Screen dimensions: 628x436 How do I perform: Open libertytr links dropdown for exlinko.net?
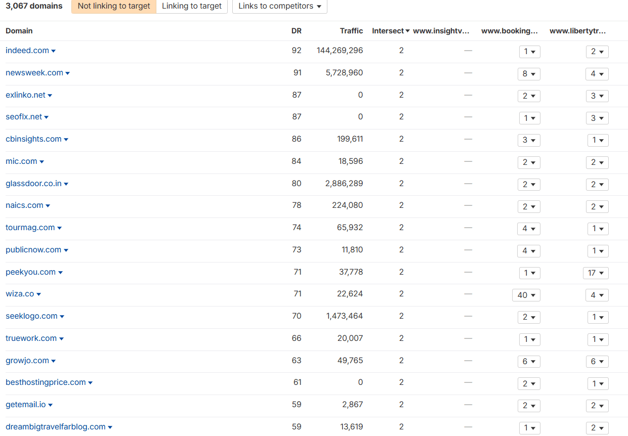coord(598,96)
